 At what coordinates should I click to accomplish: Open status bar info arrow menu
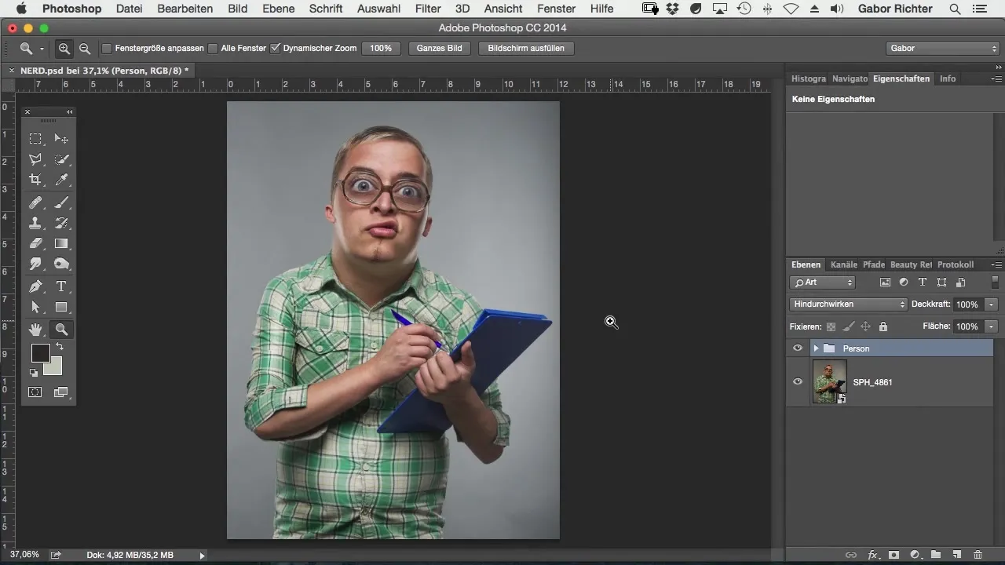pos(202,556)
